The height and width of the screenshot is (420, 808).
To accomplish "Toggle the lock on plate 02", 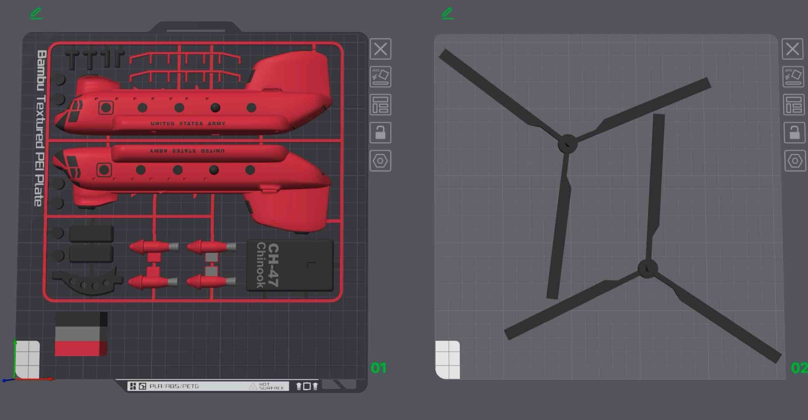I will [794, 133].
